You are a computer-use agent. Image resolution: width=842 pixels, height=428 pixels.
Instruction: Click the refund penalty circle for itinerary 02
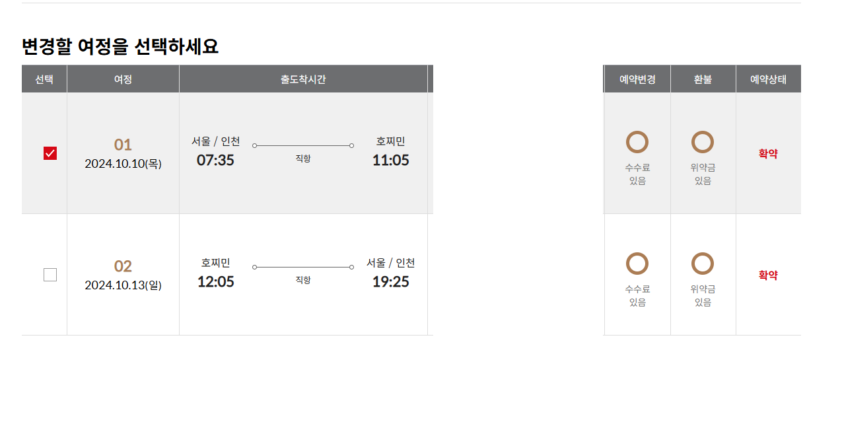pyautogui.click(x=703, y=264)
